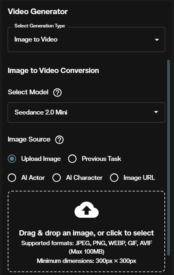Choose the AI Actor radio option
174x275 pixels.
(x=12, y=178)
